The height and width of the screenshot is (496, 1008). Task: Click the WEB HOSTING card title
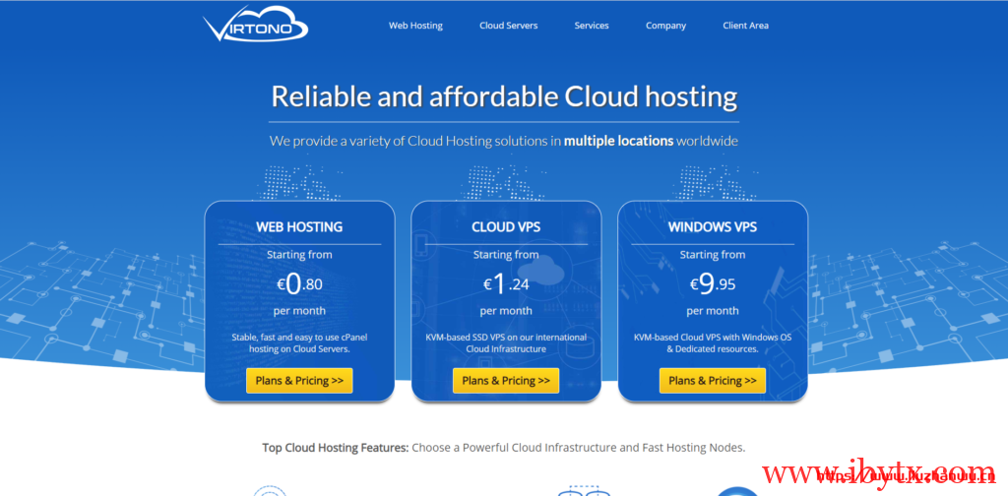(x=299, y=226)
